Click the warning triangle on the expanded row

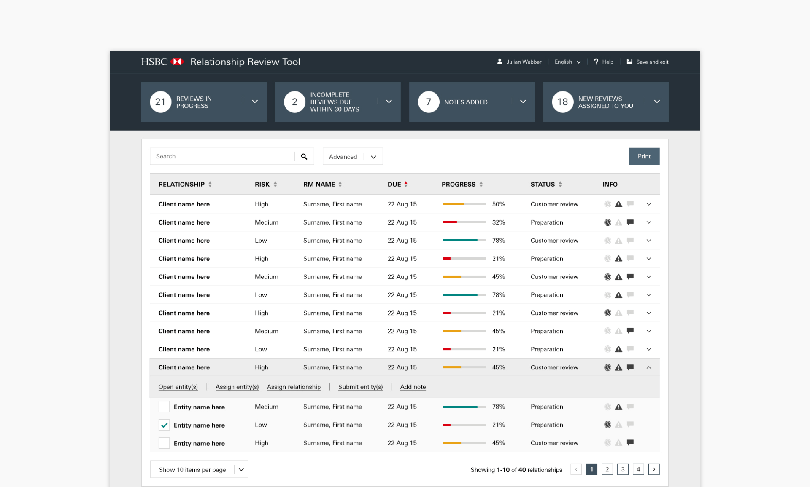619,367
